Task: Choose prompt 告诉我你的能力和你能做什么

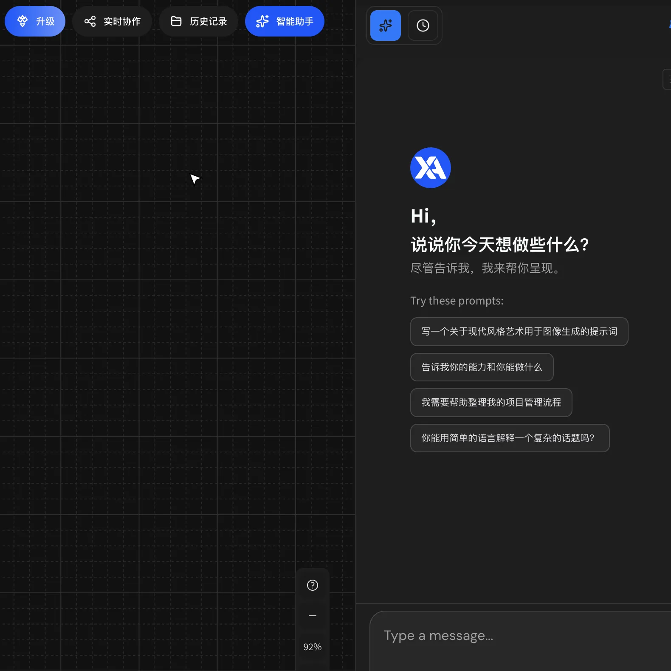Action: tap(482, 367)
